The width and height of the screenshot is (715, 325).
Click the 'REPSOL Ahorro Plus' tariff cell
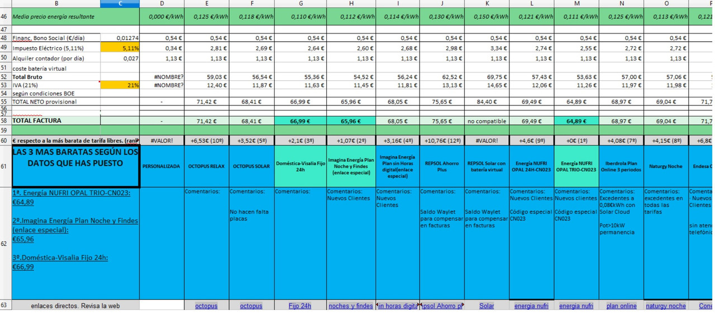[x=442, y=167]
